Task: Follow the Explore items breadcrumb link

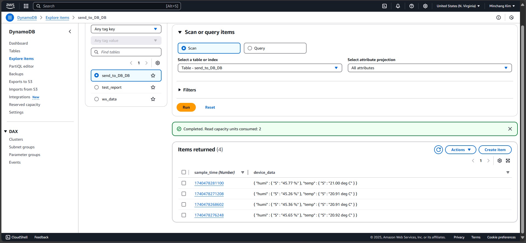Action: pos(57,18)
